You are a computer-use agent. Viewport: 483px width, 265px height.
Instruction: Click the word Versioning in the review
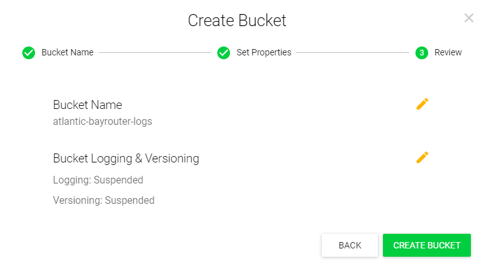77,200
